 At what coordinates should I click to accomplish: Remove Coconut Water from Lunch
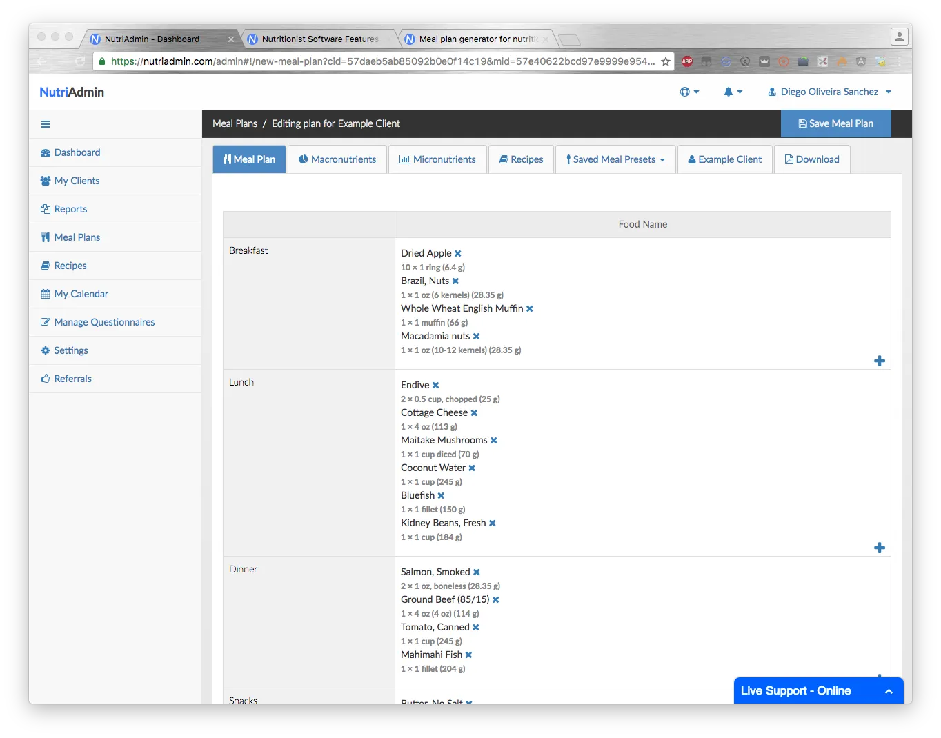pyautogui.click(x=472, y=468)
